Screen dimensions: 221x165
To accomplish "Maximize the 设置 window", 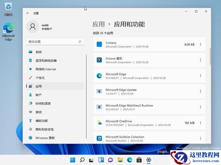I will (x=196, y=11).
